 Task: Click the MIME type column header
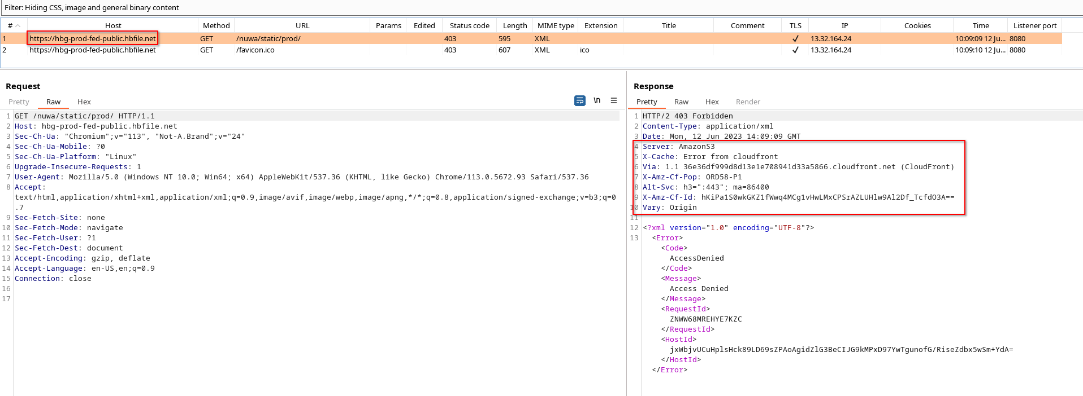pyautogui.click(x=556, y=25)
